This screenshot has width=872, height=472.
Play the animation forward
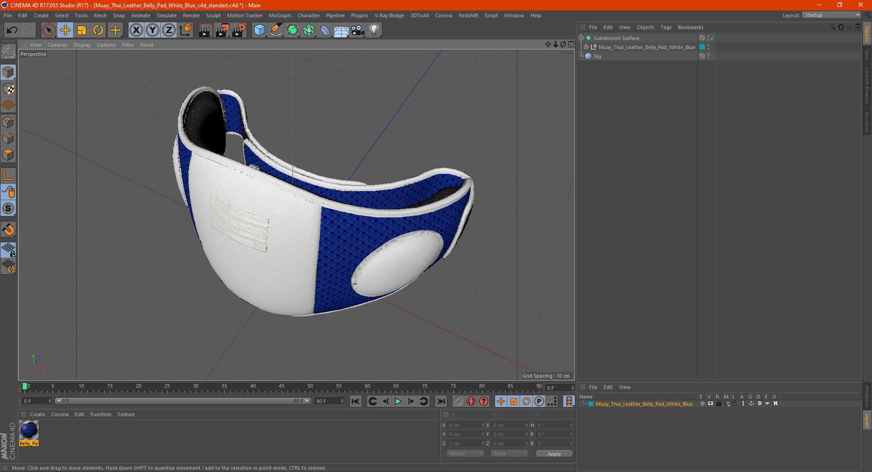point(398,401)
